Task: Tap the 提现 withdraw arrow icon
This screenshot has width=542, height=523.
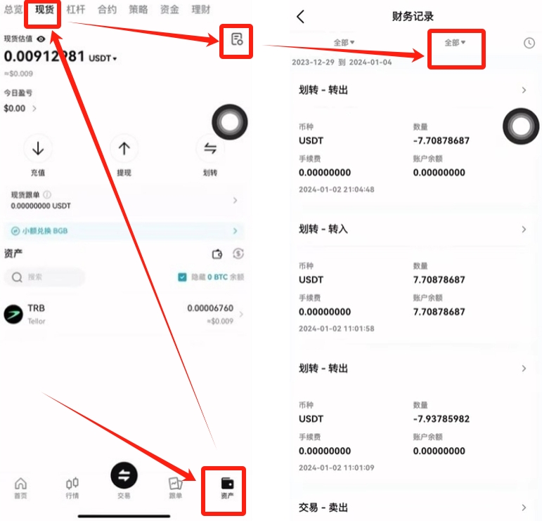Action: pyautogui.click(x=124, y=148)
